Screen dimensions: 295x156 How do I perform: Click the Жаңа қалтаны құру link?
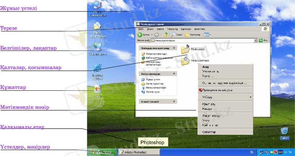point(157,54)
